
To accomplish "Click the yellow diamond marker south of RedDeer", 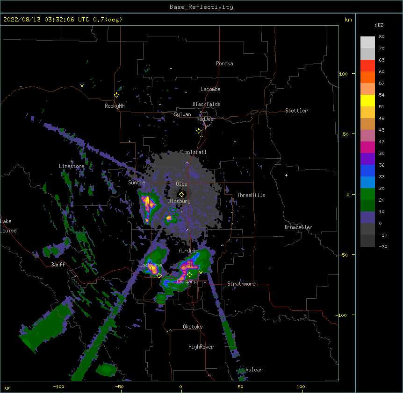I will pos(199,131).
